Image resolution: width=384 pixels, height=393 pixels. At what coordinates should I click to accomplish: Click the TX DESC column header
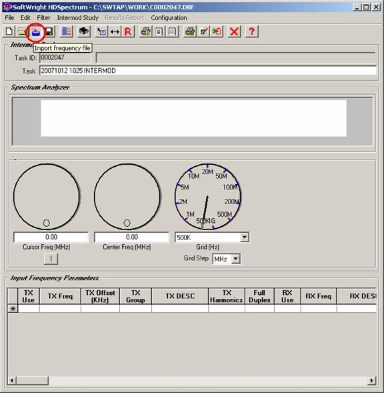[180, 296]
